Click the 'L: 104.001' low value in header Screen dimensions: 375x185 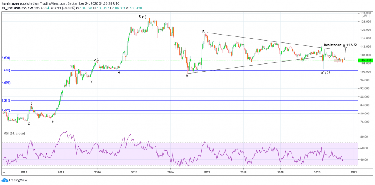[118, 8]
